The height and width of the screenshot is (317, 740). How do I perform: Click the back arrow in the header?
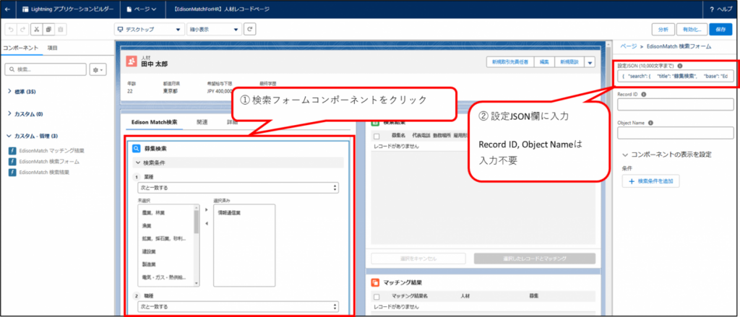click(8, 9)
